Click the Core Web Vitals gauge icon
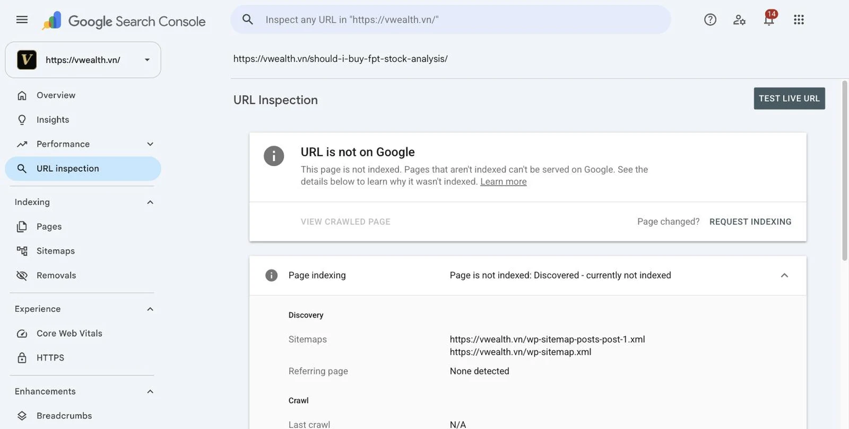The width and height of the screenshot is (849, 429). (22, 334)
